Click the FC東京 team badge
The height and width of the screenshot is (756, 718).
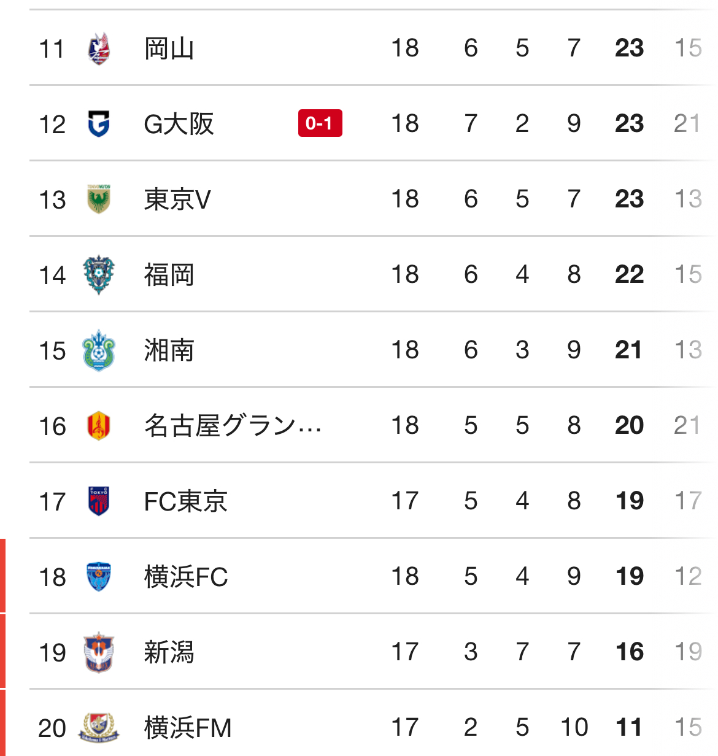[x=99, y=501]
